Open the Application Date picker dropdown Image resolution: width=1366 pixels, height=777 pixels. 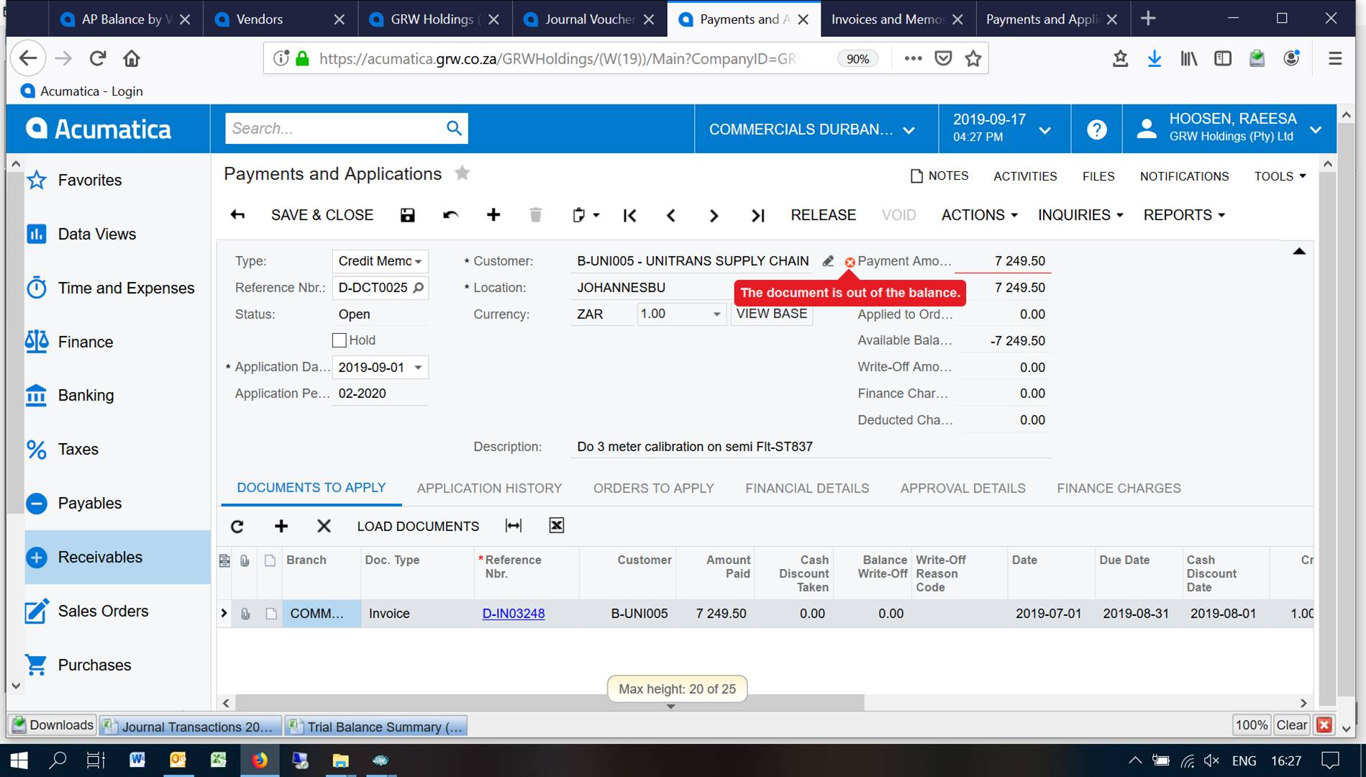tap(418, 368)
